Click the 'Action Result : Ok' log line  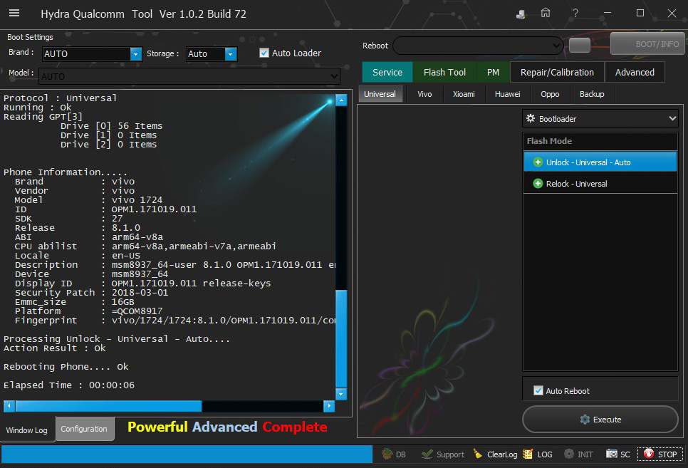[x=54, y=348]
